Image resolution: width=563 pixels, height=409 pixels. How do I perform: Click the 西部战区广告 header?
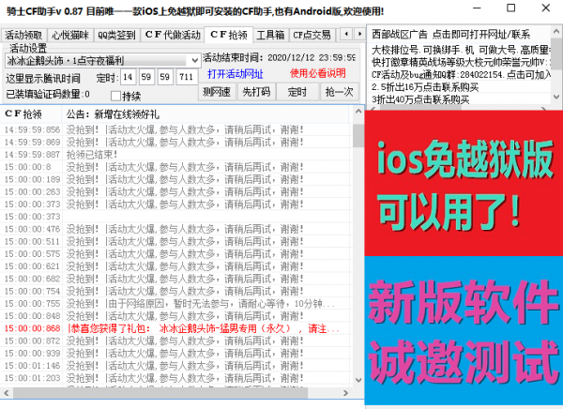click(460, 35)
